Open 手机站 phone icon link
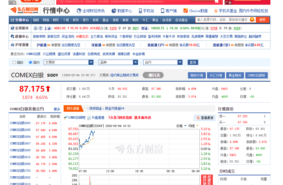This screenshot has width=283, height=185. coord(140,11)
